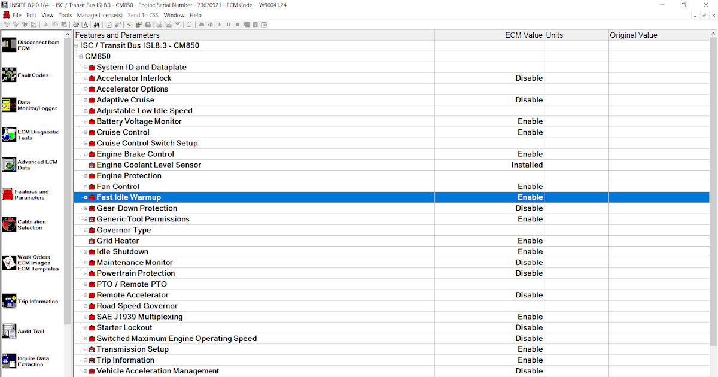Expand Road Speed Governor
Screen dimensions: 718x377
pyautogui.click(x=86, y=306)
